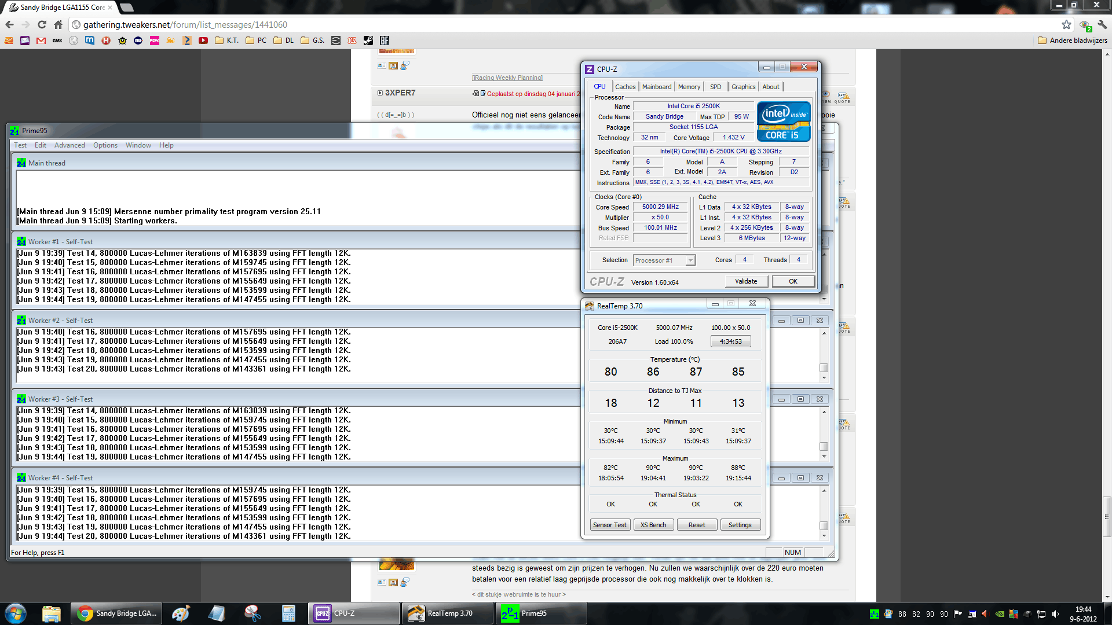Viewport: 1112px width, 625px height.
Task: Bookmark this page with the star icon
Action: tap(1066, 24)
